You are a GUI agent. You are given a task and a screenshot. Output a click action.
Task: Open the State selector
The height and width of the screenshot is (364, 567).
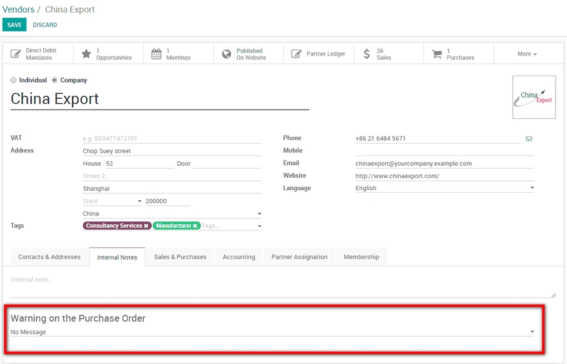coord(110,200)
